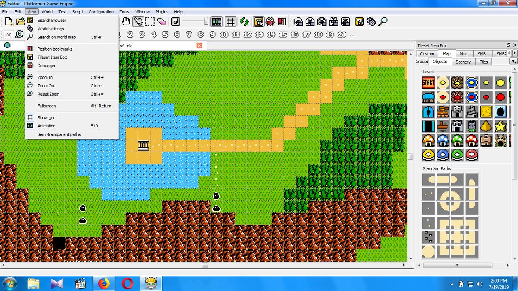The image size is (518, 291).
Task: Expand the group tabs dropdown arrow
Action: click(513, 62)
